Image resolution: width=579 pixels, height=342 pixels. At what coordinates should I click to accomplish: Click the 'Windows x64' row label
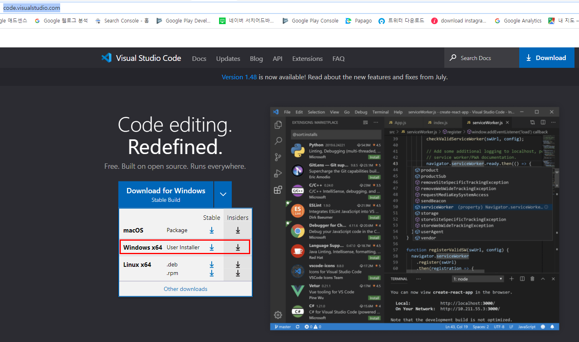tap(143, 247)
